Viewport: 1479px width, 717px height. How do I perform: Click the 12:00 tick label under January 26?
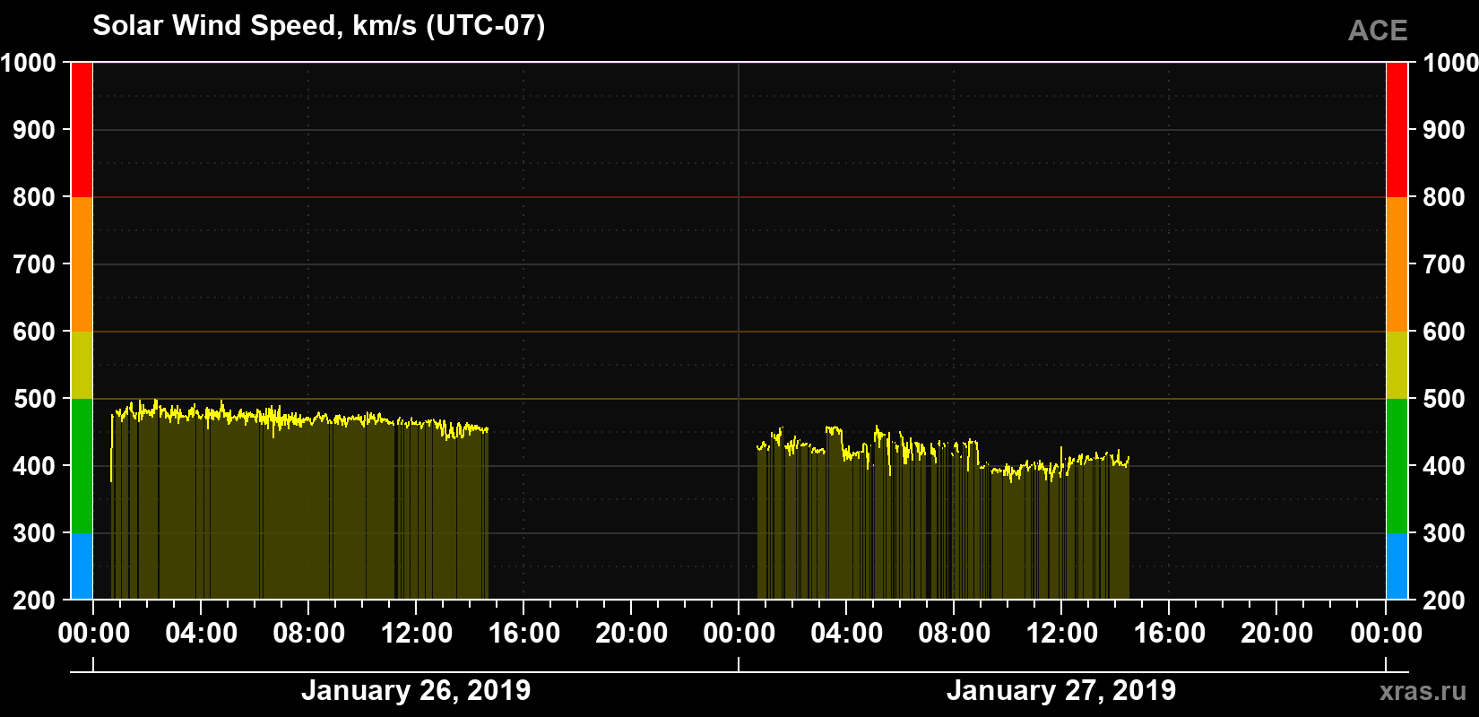417,633
